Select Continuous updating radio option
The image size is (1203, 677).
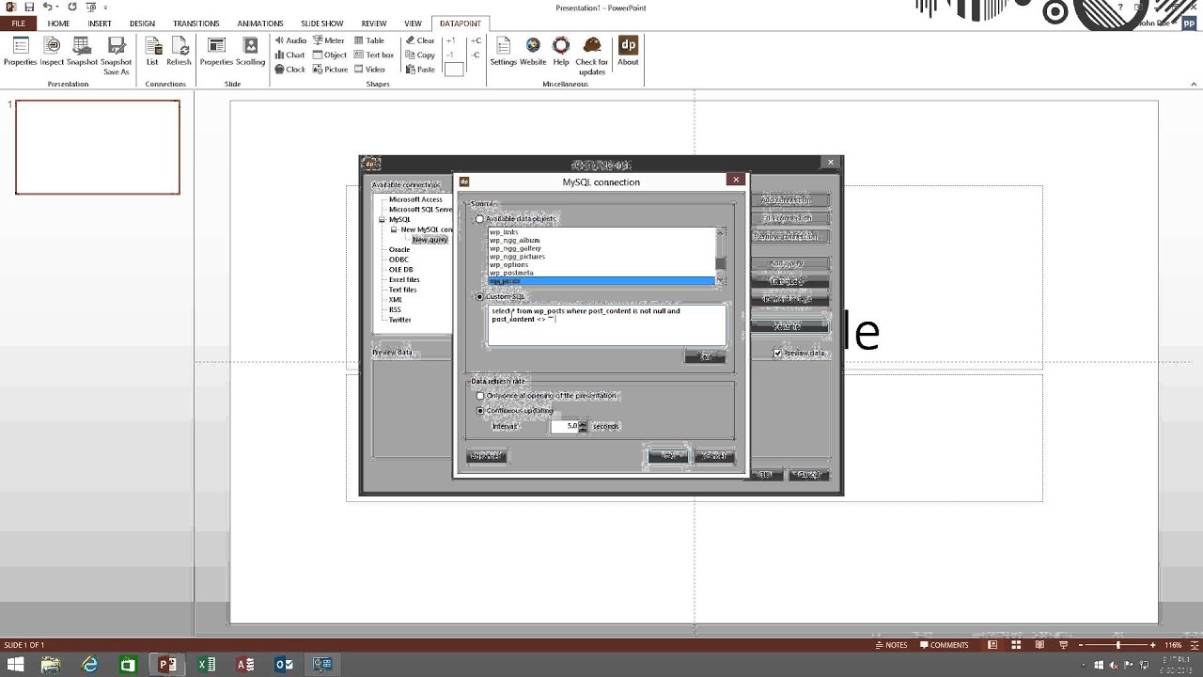pos(480,411)
